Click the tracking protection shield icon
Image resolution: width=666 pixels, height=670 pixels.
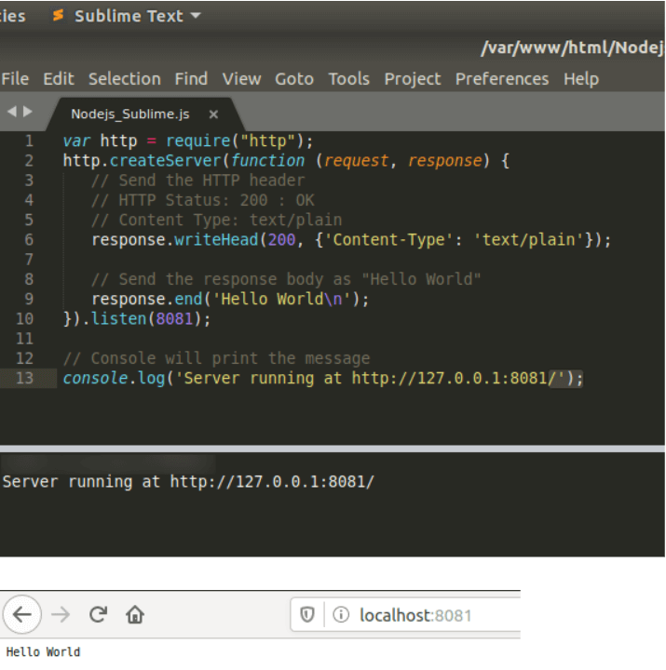click(x=307, y=615)
